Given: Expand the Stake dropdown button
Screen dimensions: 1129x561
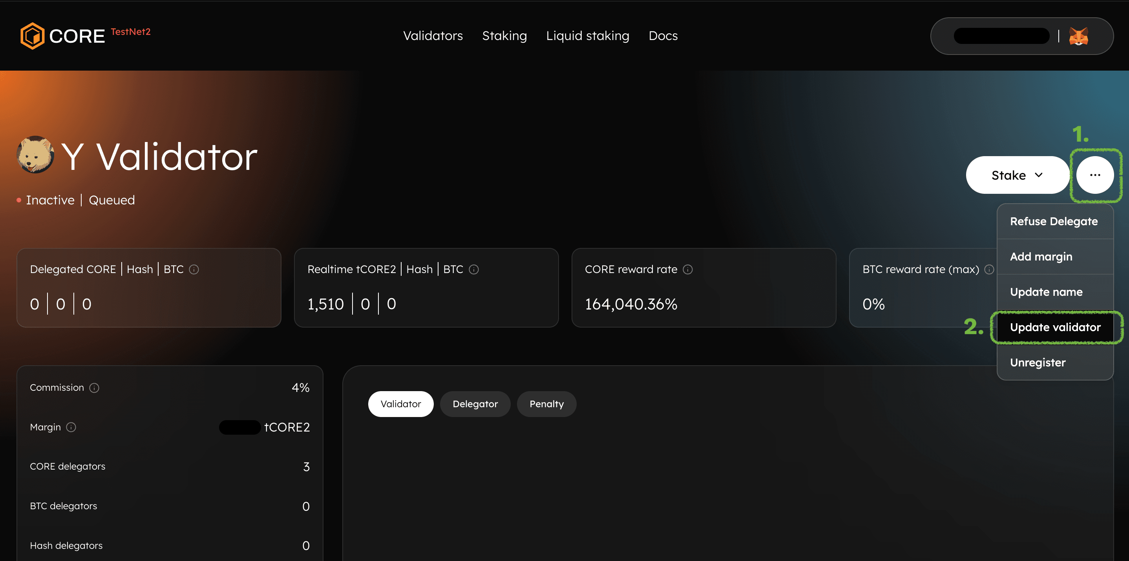Looking at the screenshot, I should point(1017,175).
